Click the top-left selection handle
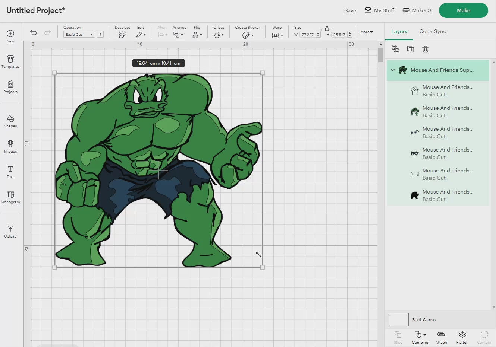The height and width of the screenshot is (347, 496). (x=55, y=73)
